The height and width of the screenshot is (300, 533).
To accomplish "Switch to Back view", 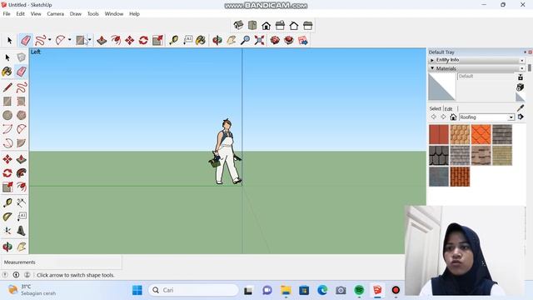I will click(294, 26).
